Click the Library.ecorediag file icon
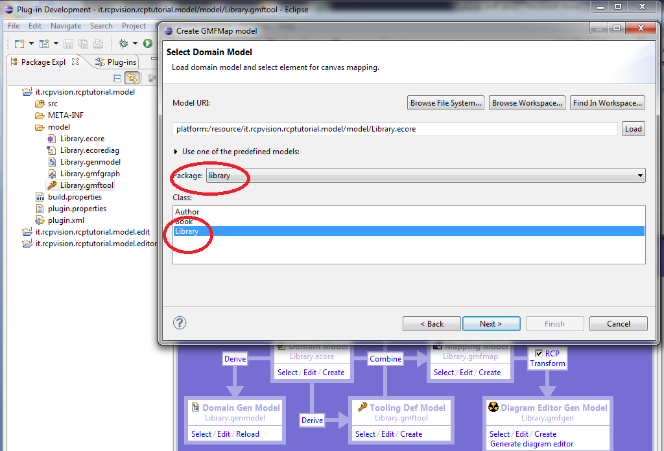Image resolution: width=664 pixels, height=451 pixels. [x=51, y=150]
